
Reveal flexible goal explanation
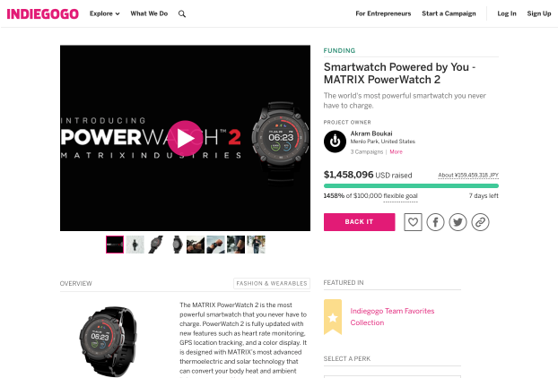400,196
